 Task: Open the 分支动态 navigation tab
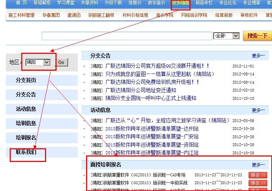(180, 3)
